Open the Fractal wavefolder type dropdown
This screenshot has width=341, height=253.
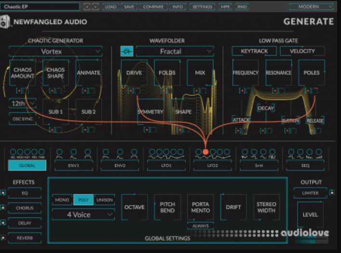(x=175, y=51)
